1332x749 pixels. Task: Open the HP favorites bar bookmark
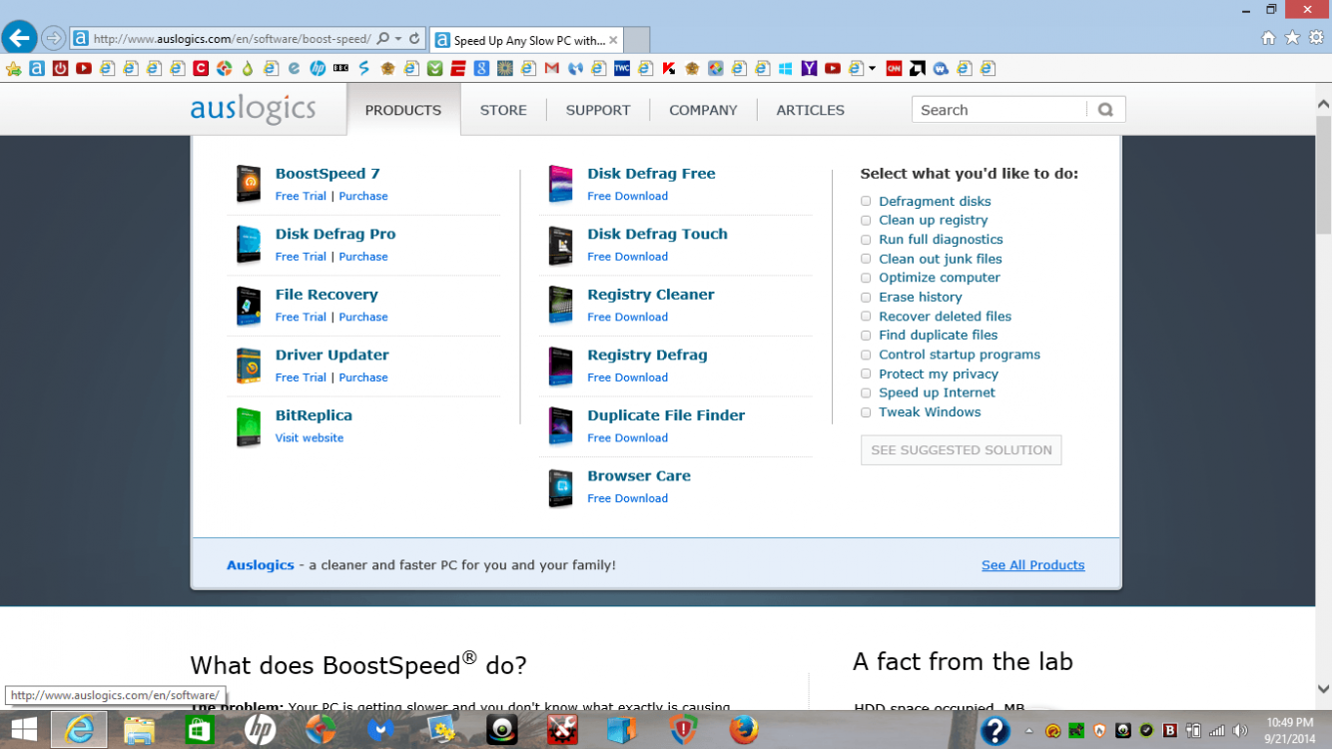tap(318, 69)
